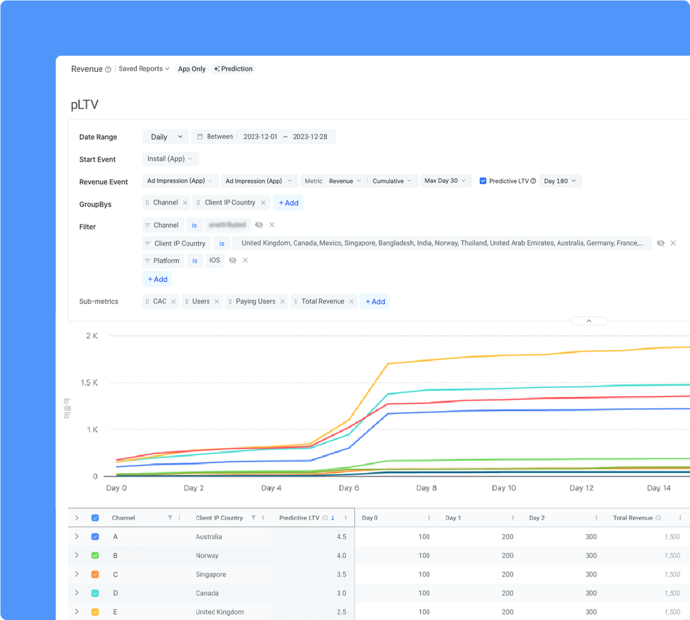Collapse the query panel with the chevron control
The height and width of the screenshot is (620, 690).
(588, 321)
